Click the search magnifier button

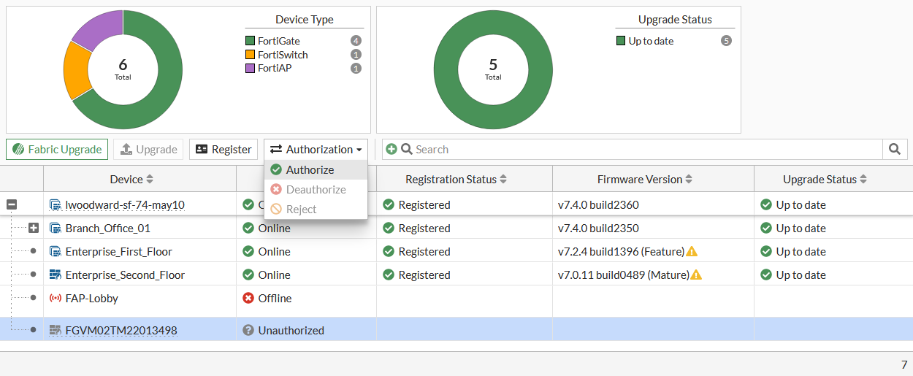[895, 150]
